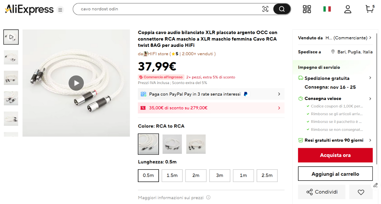This screenshot has width=381, height=204.
Task: Open image search camera icon
Action: (265, 9)
